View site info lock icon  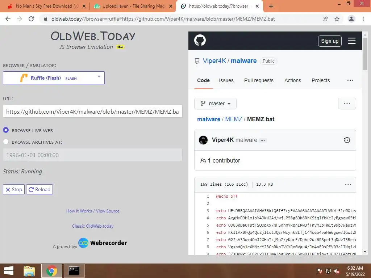tap(46, 19)
